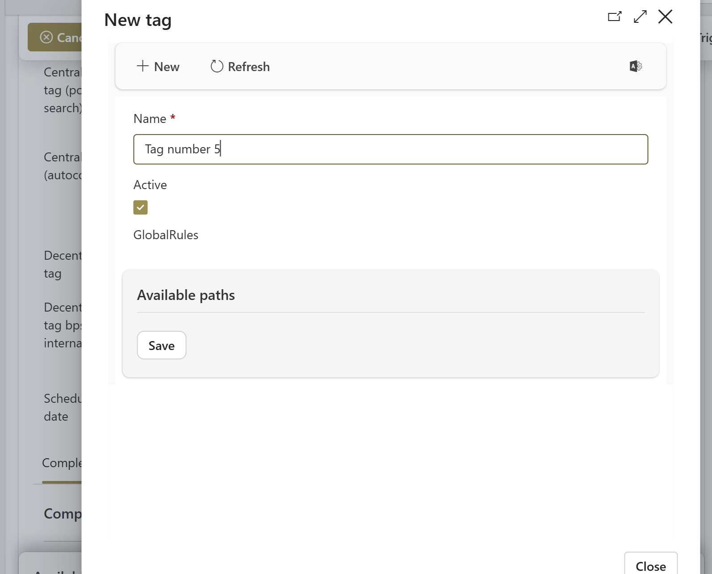Screen dimensions: 712x574
Task: Click the circular Refresh icon
Action: (x=217, y=66)
